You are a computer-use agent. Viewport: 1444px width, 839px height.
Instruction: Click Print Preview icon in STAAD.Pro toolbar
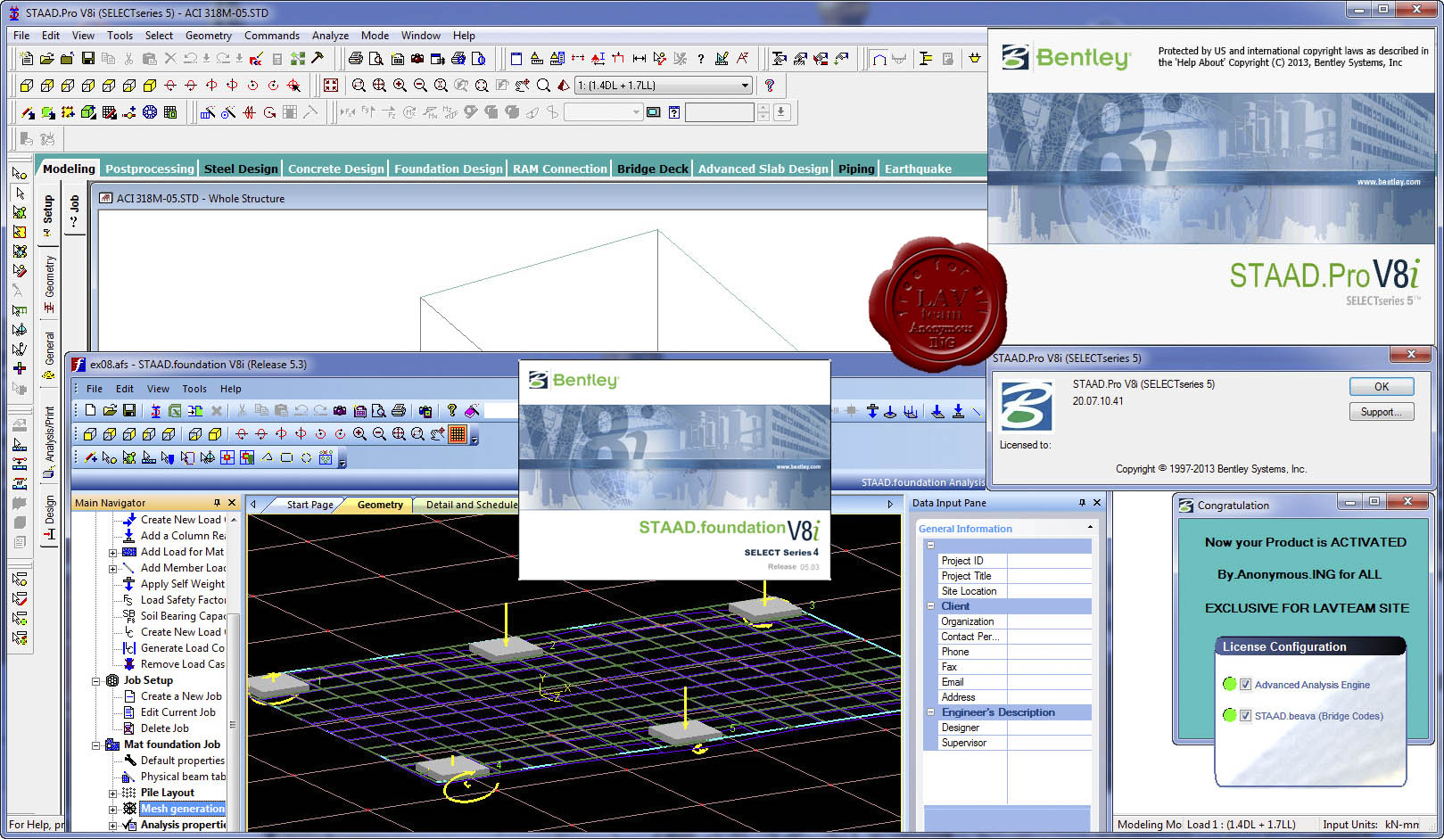tap(376, 59)
